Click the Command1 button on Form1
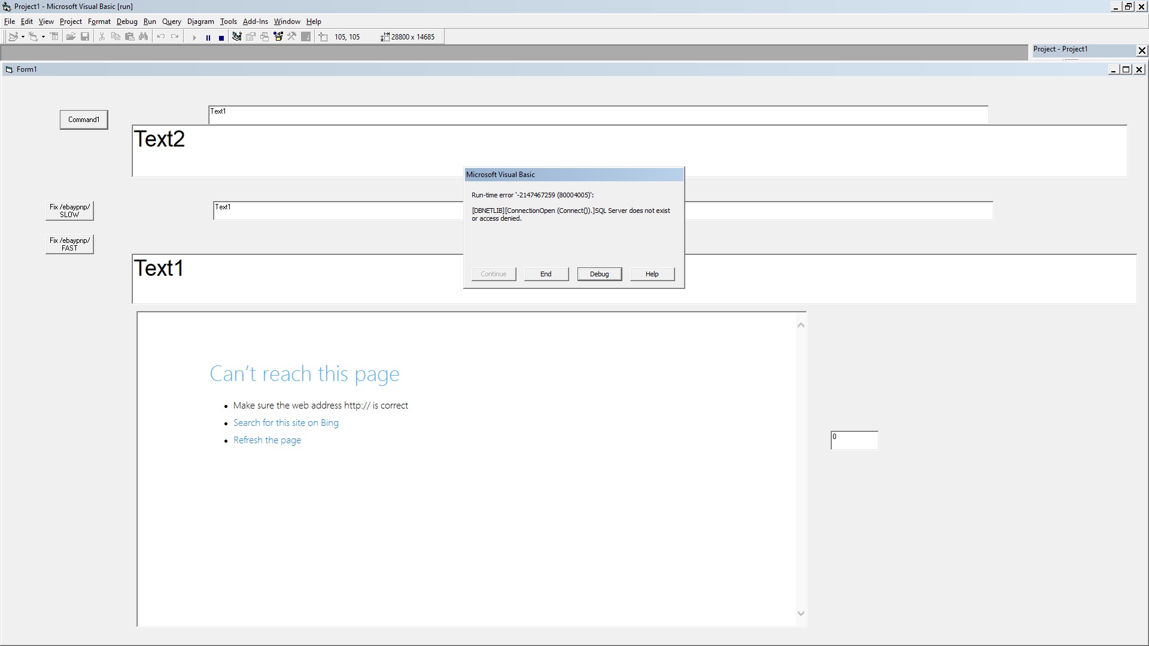Screen dimensions: 1149x646 tap(84, 120)
